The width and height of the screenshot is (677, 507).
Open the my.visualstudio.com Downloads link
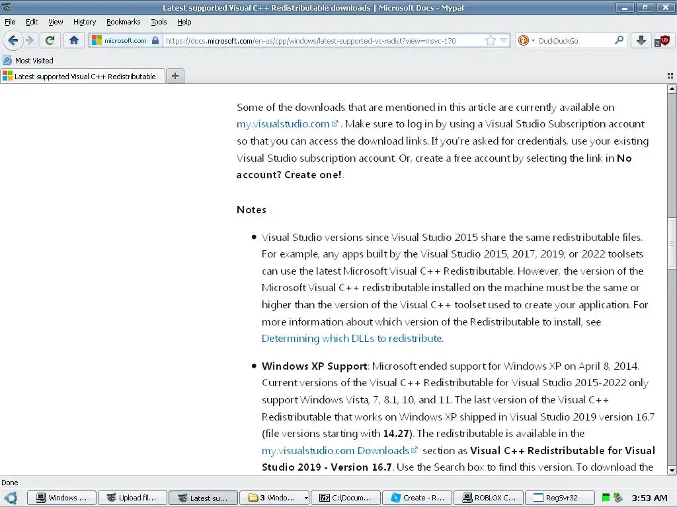tap(339, 450)
